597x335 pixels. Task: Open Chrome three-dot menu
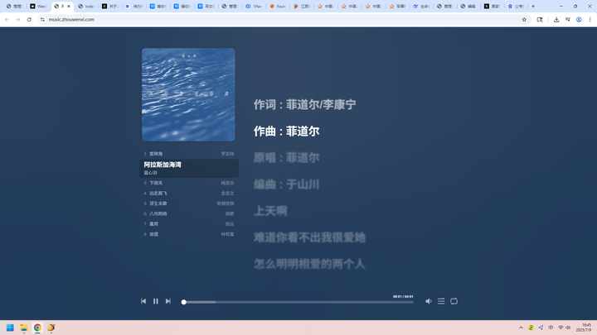coord(590,19)
